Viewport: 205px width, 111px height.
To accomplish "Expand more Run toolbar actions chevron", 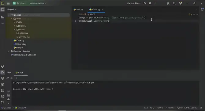I will (x=9, y=103).
